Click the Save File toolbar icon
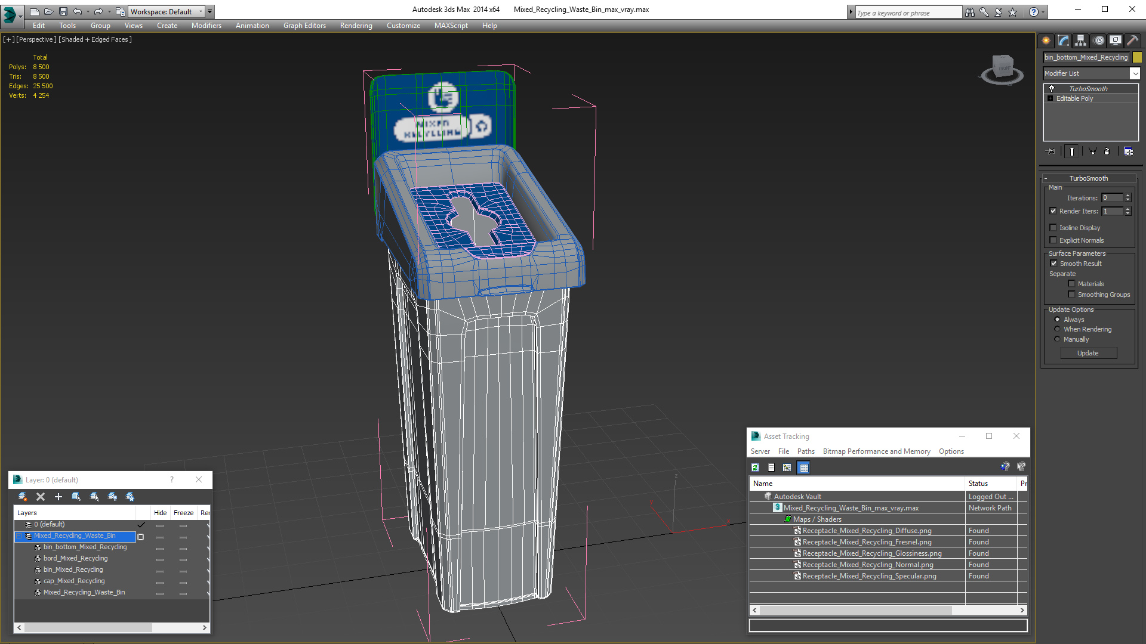 [63, 11]
